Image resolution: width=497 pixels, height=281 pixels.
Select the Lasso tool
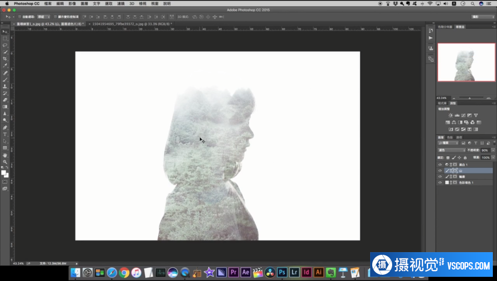tap(5, 45)
